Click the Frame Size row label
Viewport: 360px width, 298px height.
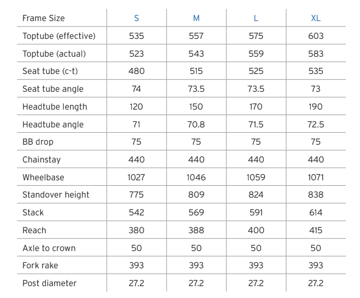click(x=43, y=18)
